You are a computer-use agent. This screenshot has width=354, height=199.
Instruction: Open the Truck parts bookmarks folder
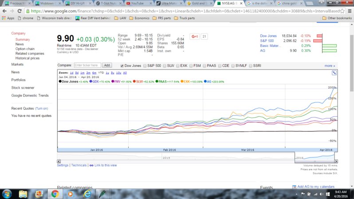[185, 18]
